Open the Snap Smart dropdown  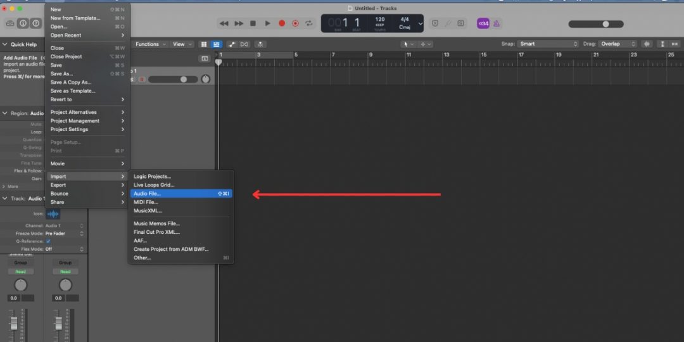pos(548,44)
